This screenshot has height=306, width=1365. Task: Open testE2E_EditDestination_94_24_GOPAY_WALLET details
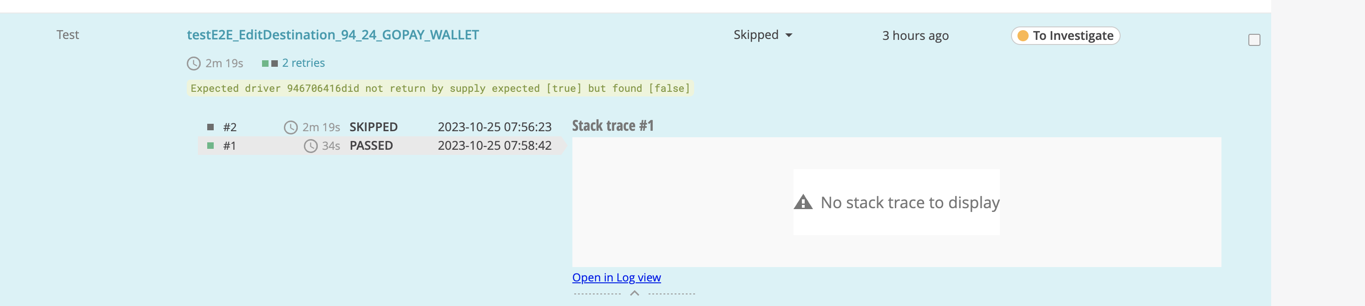pos(333,35)
